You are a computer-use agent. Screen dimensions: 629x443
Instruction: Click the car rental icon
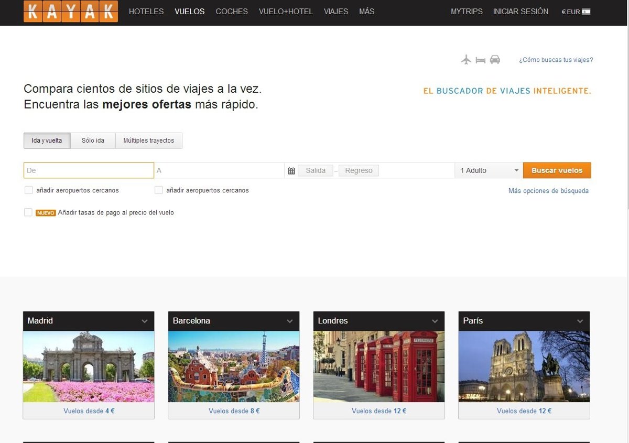(x=495, y=60)
